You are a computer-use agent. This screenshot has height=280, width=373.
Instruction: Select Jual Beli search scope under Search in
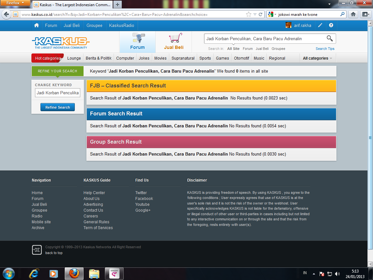(x=262, y=49)
